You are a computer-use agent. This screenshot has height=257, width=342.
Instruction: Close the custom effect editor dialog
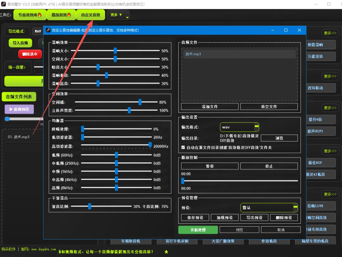pos(299,30)
